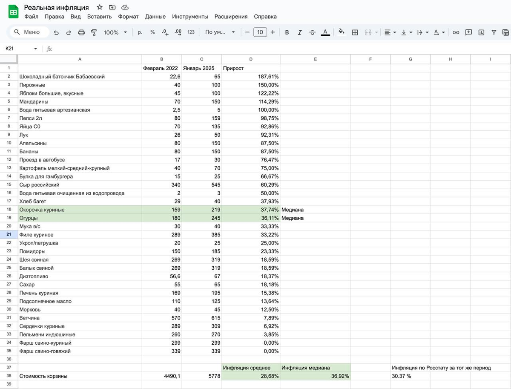
Task: Check the cloud save status icon
Action: coord(125,7)
